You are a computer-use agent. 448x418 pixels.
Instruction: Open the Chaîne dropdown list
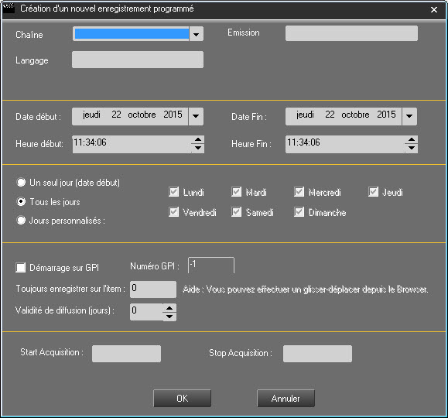[x=196, y=34]
